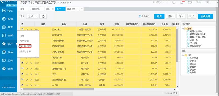Switch to the 首页 tab

click(x=22, y=9)
